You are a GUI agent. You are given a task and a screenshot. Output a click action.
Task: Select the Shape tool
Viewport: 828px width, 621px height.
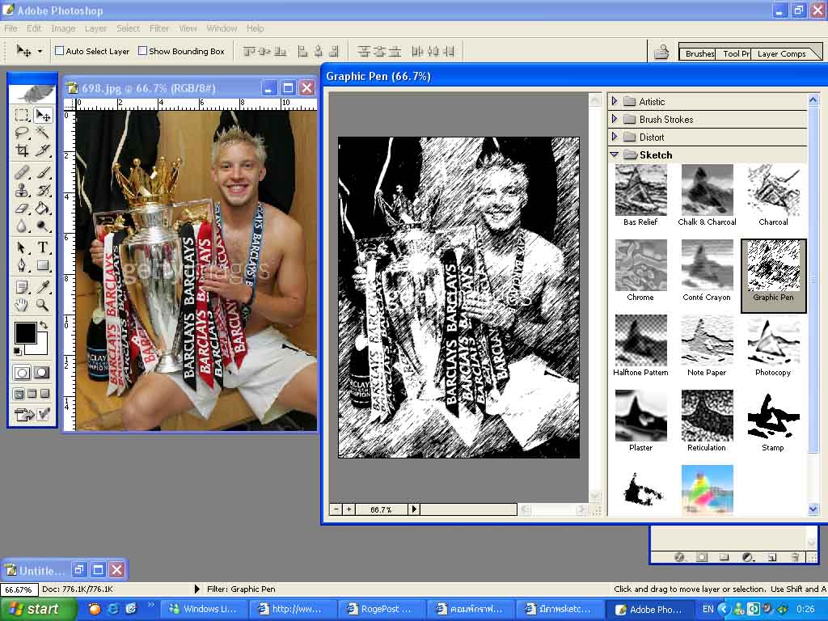[x=42, y=265]
